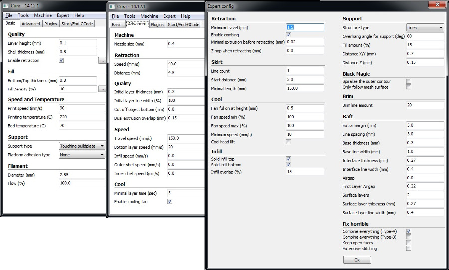Click Shell thickness input field
Screen dimensions: 449x270
pos(78,52)
